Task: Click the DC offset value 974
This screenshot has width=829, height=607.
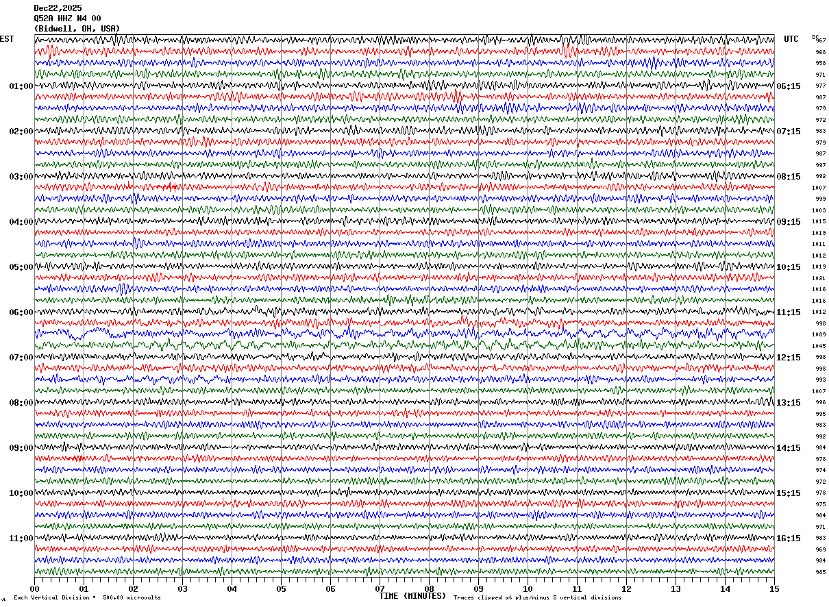Action: click(x=820, y=471)
